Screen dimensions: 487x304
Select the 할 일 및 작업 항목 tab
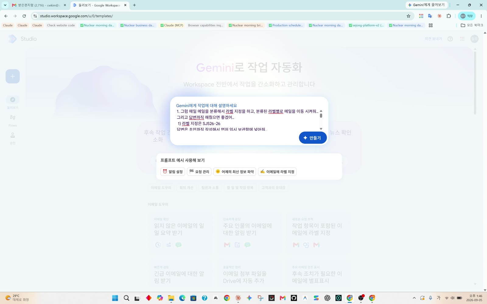tap(240, 188)
